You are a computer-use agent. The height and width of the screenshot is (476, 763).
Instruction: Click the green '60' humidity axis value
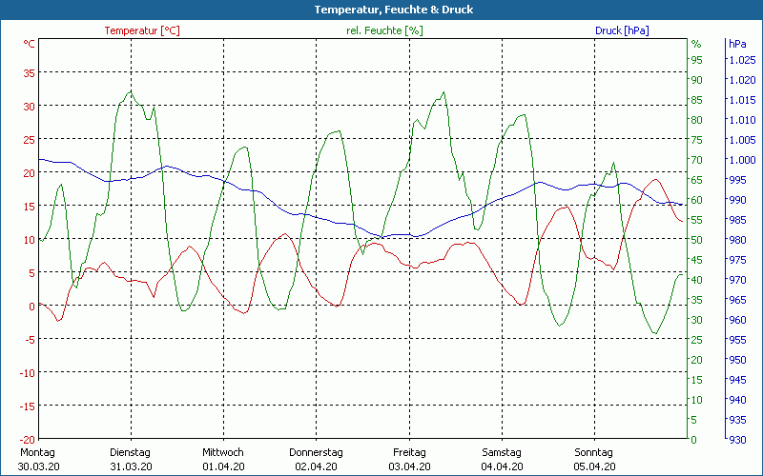(697, 200)
